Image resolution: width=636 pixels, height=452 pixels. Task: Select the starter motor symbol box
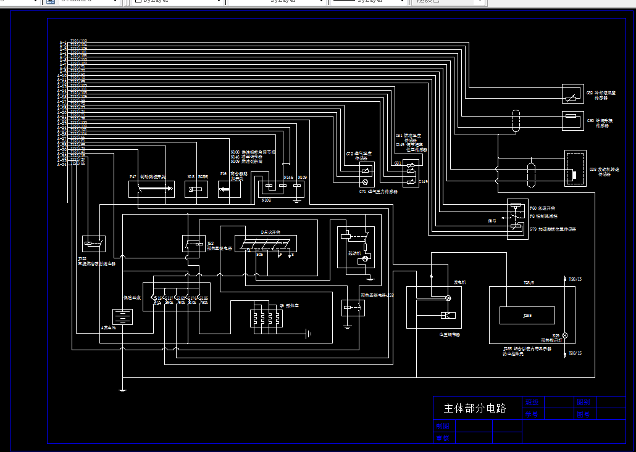[x=356, y=247]
